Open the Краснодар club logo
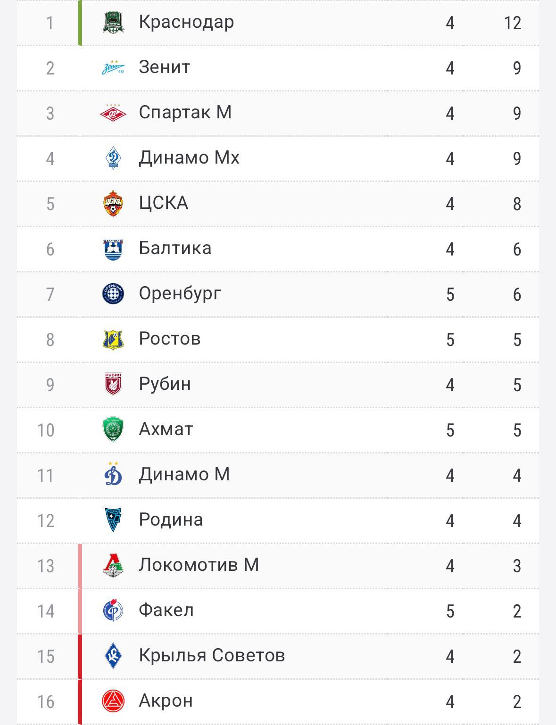Image resolution: width=556 pixels, height=725 pixels. click(x=113, y=22)
